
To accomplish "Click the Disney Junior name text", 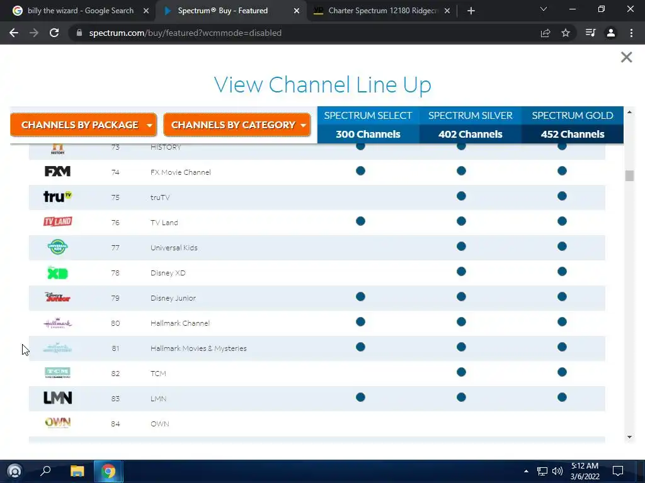I will [x=173, y=297].
